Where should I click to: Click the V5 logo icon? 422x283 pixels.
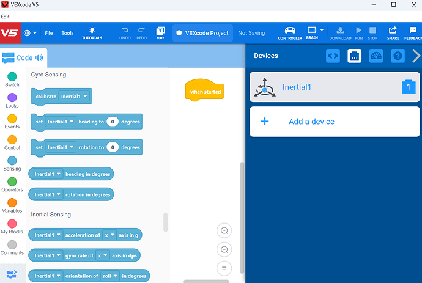click(10, 33)
